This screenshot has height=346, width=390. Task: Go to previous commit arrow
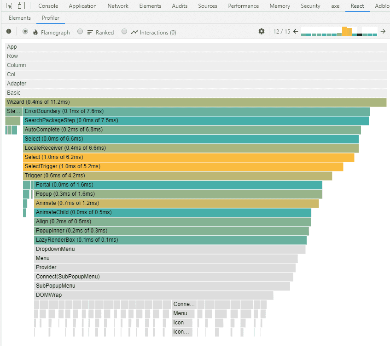point(296,32)
